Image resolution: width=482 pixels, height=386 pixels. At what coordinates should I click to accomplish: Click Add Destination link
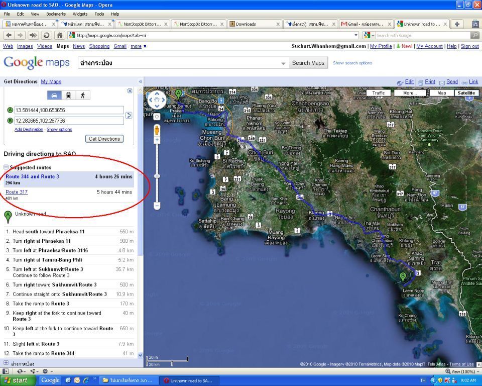click(29, 129)
